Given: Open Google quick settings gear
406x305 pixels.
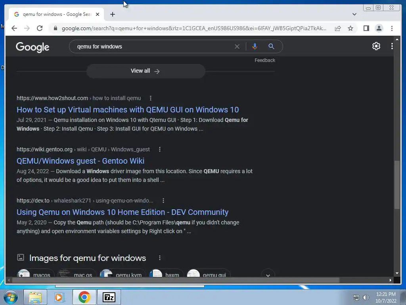Looking at the screenshot, I should coord(376,46).
